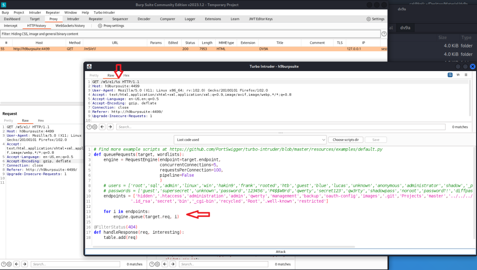Switch to the Dashboard tab
477x270 pixels.
[12, 19]
